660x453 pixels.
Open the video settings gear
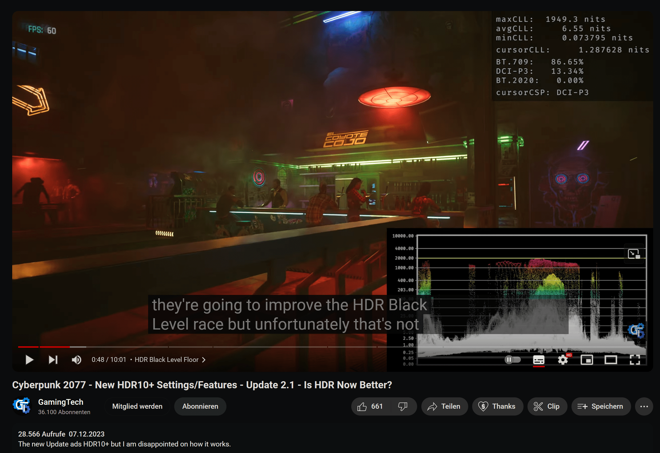[563, 360]
